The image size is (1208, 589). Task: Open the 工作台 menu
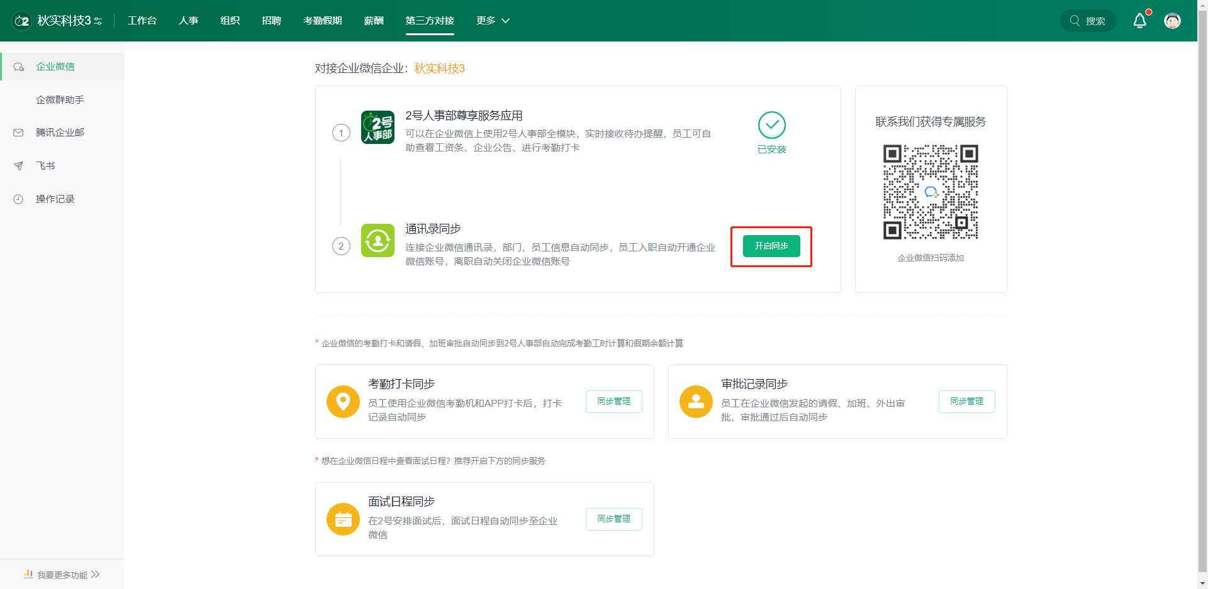pos(142,21)
